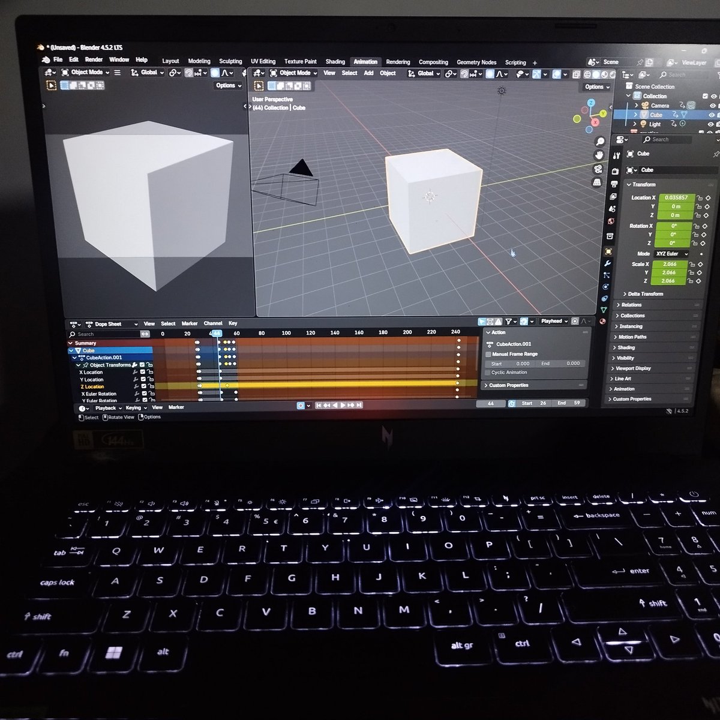Animate Location X keyframe diamond icon
Screen dimensions: 720x720
click(x=707, y=198)
